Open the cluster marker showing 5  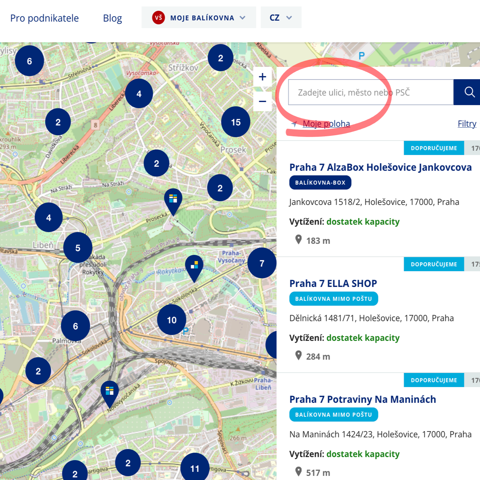[78, 248]
